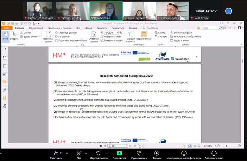Screen dimensions: 247x161
Task: Open the page number 4 / 30 dropdown
Action: 127,146
